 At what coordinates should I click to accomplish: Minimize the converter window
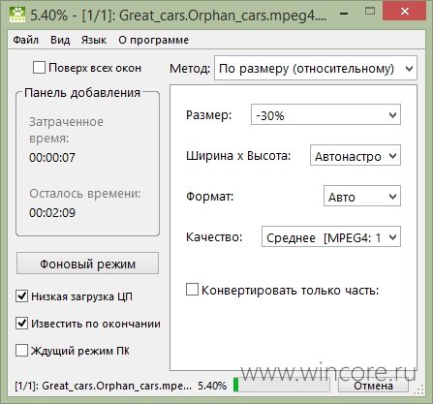pyautogui.click(x=344, y=14)
